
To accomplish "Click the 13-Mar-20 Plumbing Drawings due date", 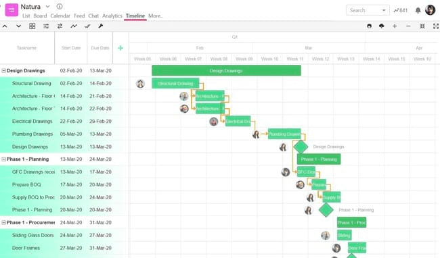I will click(x=100, y=134).
